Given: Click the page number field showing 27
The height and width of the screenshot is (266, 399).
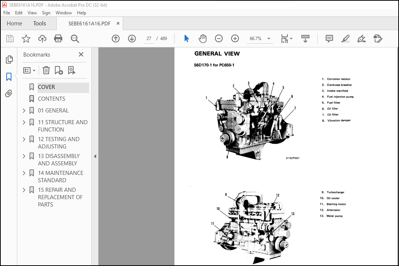Looking at the screenshot, I should [x=149, y=39].
